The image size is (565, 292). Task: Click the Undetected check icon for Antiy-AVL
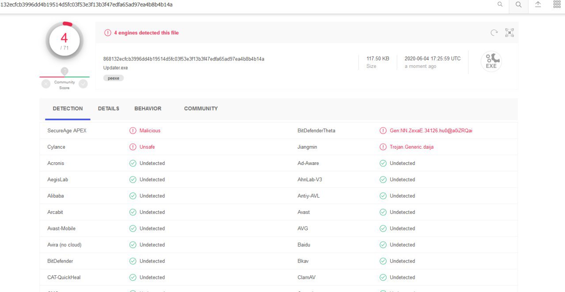pos(383,196)
